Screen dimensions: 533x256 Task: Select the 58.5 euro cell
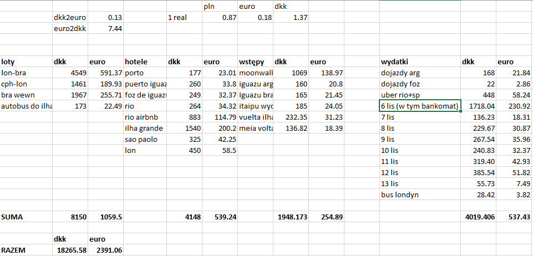point(220,150)
